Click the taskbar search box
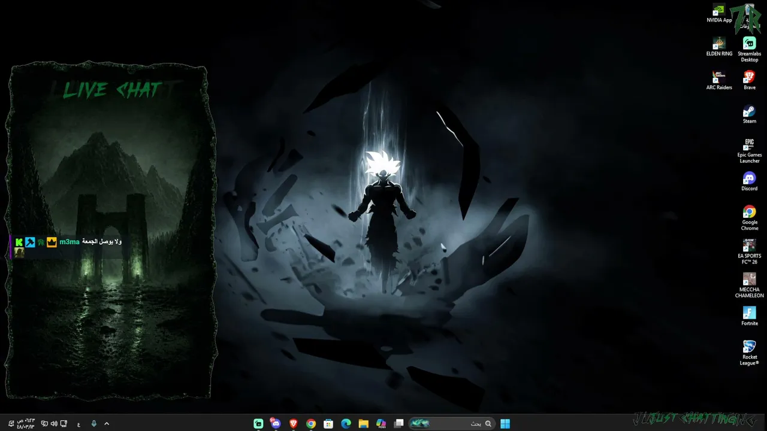The height and width of the screenshot is (431, 767). pos(451,424)
